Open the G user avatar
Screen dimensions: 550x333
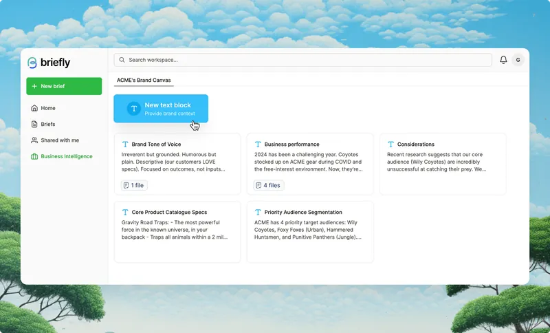518,60
